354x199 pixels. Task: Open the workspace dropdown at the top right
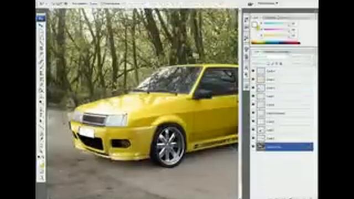268,3
